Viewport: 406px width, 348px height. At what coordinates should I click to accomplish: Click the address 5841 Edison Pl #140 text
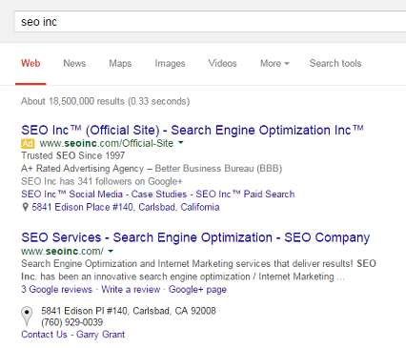coord(129,311)
